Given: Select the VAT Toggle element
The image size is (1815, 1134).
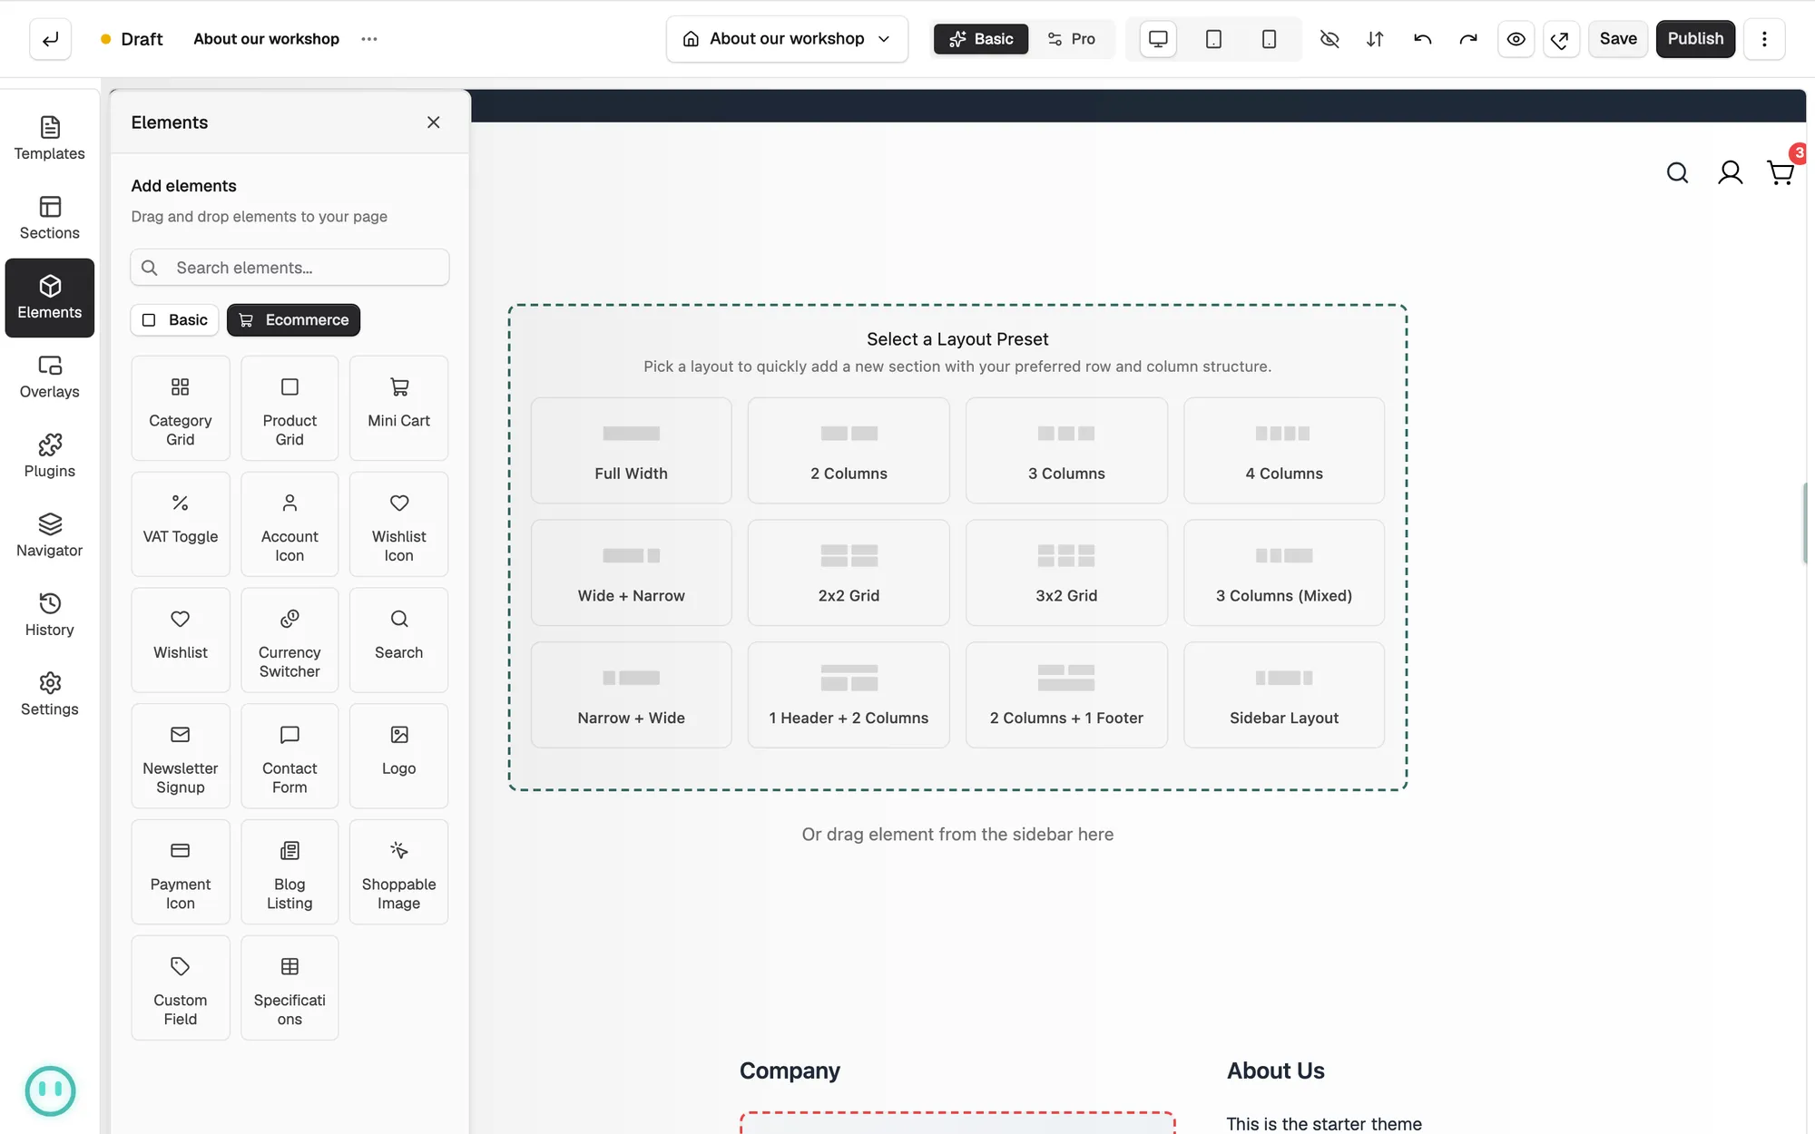Looking at the screenshot, I should 181,524.
